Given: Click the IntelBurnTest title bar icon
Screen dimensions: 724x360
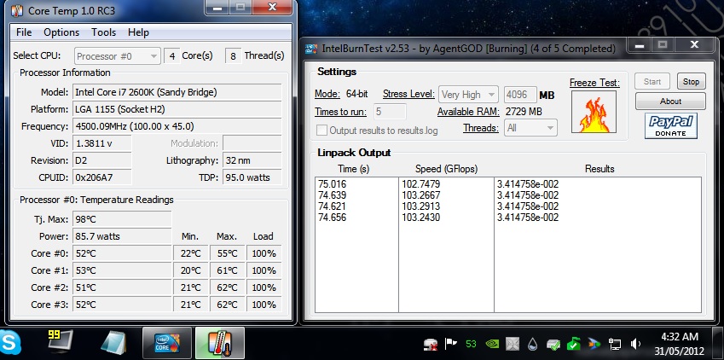Looking at the screenshot, I should click(x=311, y=49).
